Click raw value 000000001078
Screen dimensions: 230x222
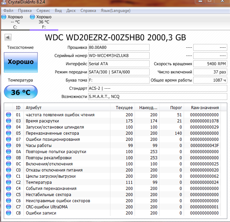pos(204,121)
